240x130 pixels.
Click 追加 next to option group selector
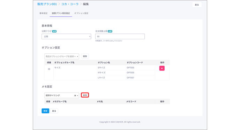85,56
